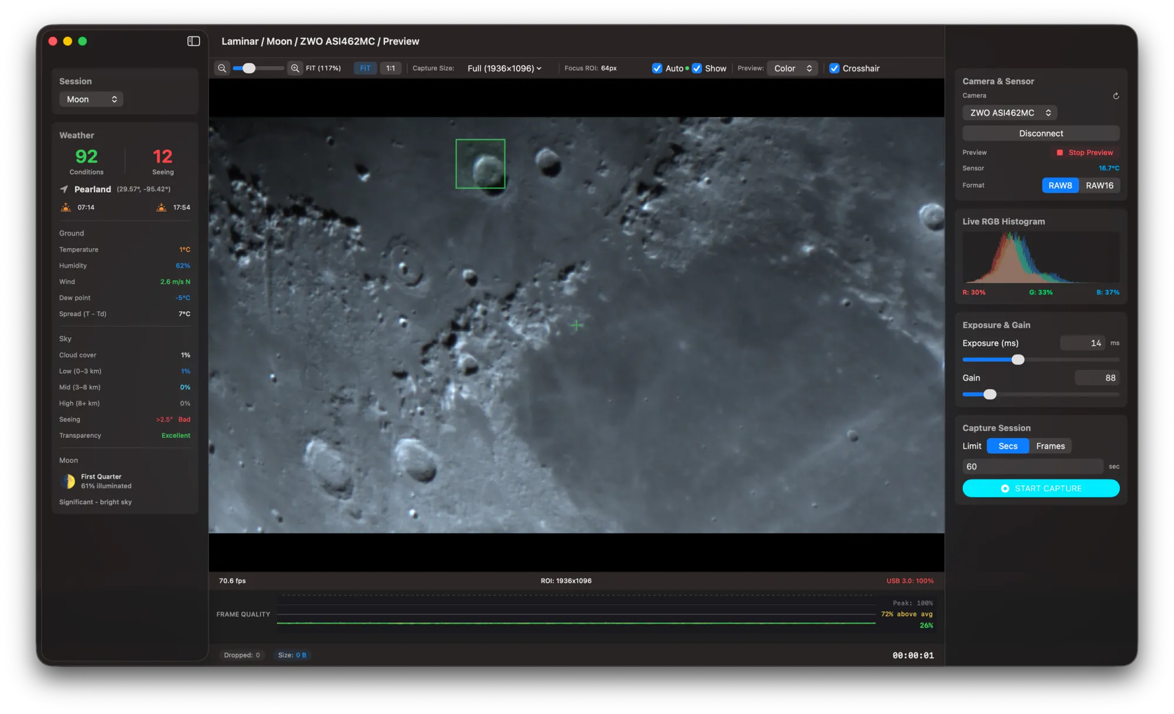The height and width of the screenshot is (714, 1174).
Task: Uncheck the Show checkbox
Action: 697,68
